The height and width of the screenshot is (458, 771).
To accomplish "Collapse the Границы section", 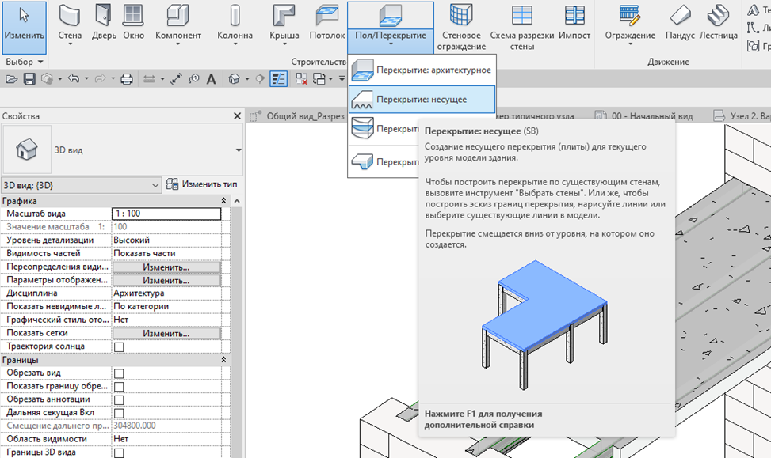I will [223, 360].
